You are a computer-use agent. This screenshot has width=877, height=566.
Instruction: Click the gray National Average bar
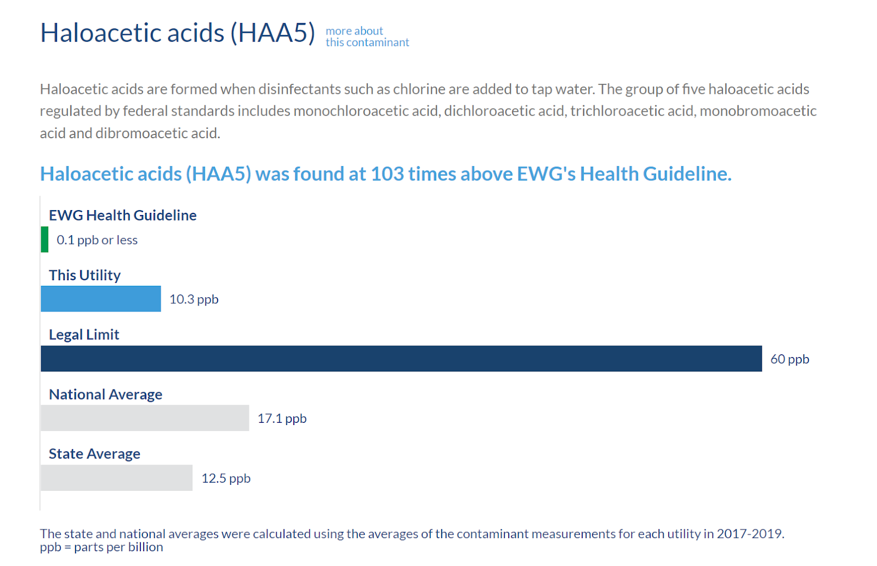[145, 418]
